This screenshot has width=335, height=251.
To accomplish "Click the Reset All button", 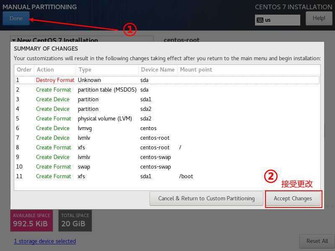I will click(317, 241).
